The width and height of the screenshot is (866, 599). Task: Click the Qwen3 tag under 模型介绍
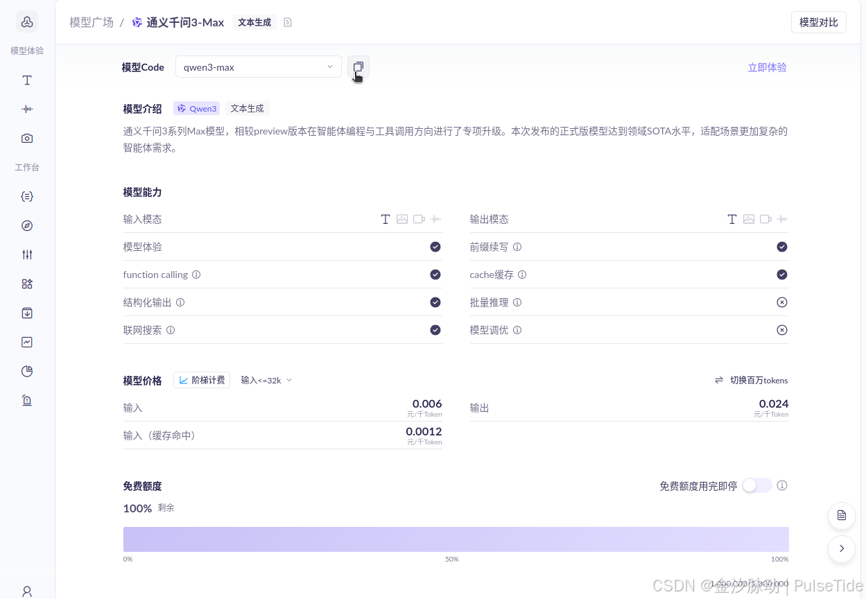point(197,109)
